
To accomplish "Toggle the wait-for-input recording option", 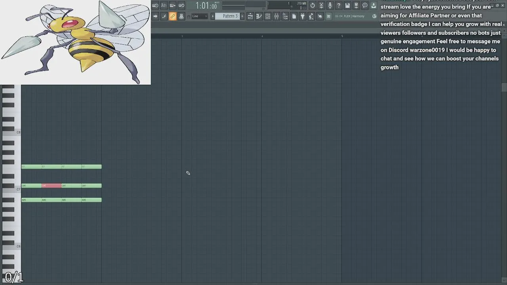I will 155,6.
